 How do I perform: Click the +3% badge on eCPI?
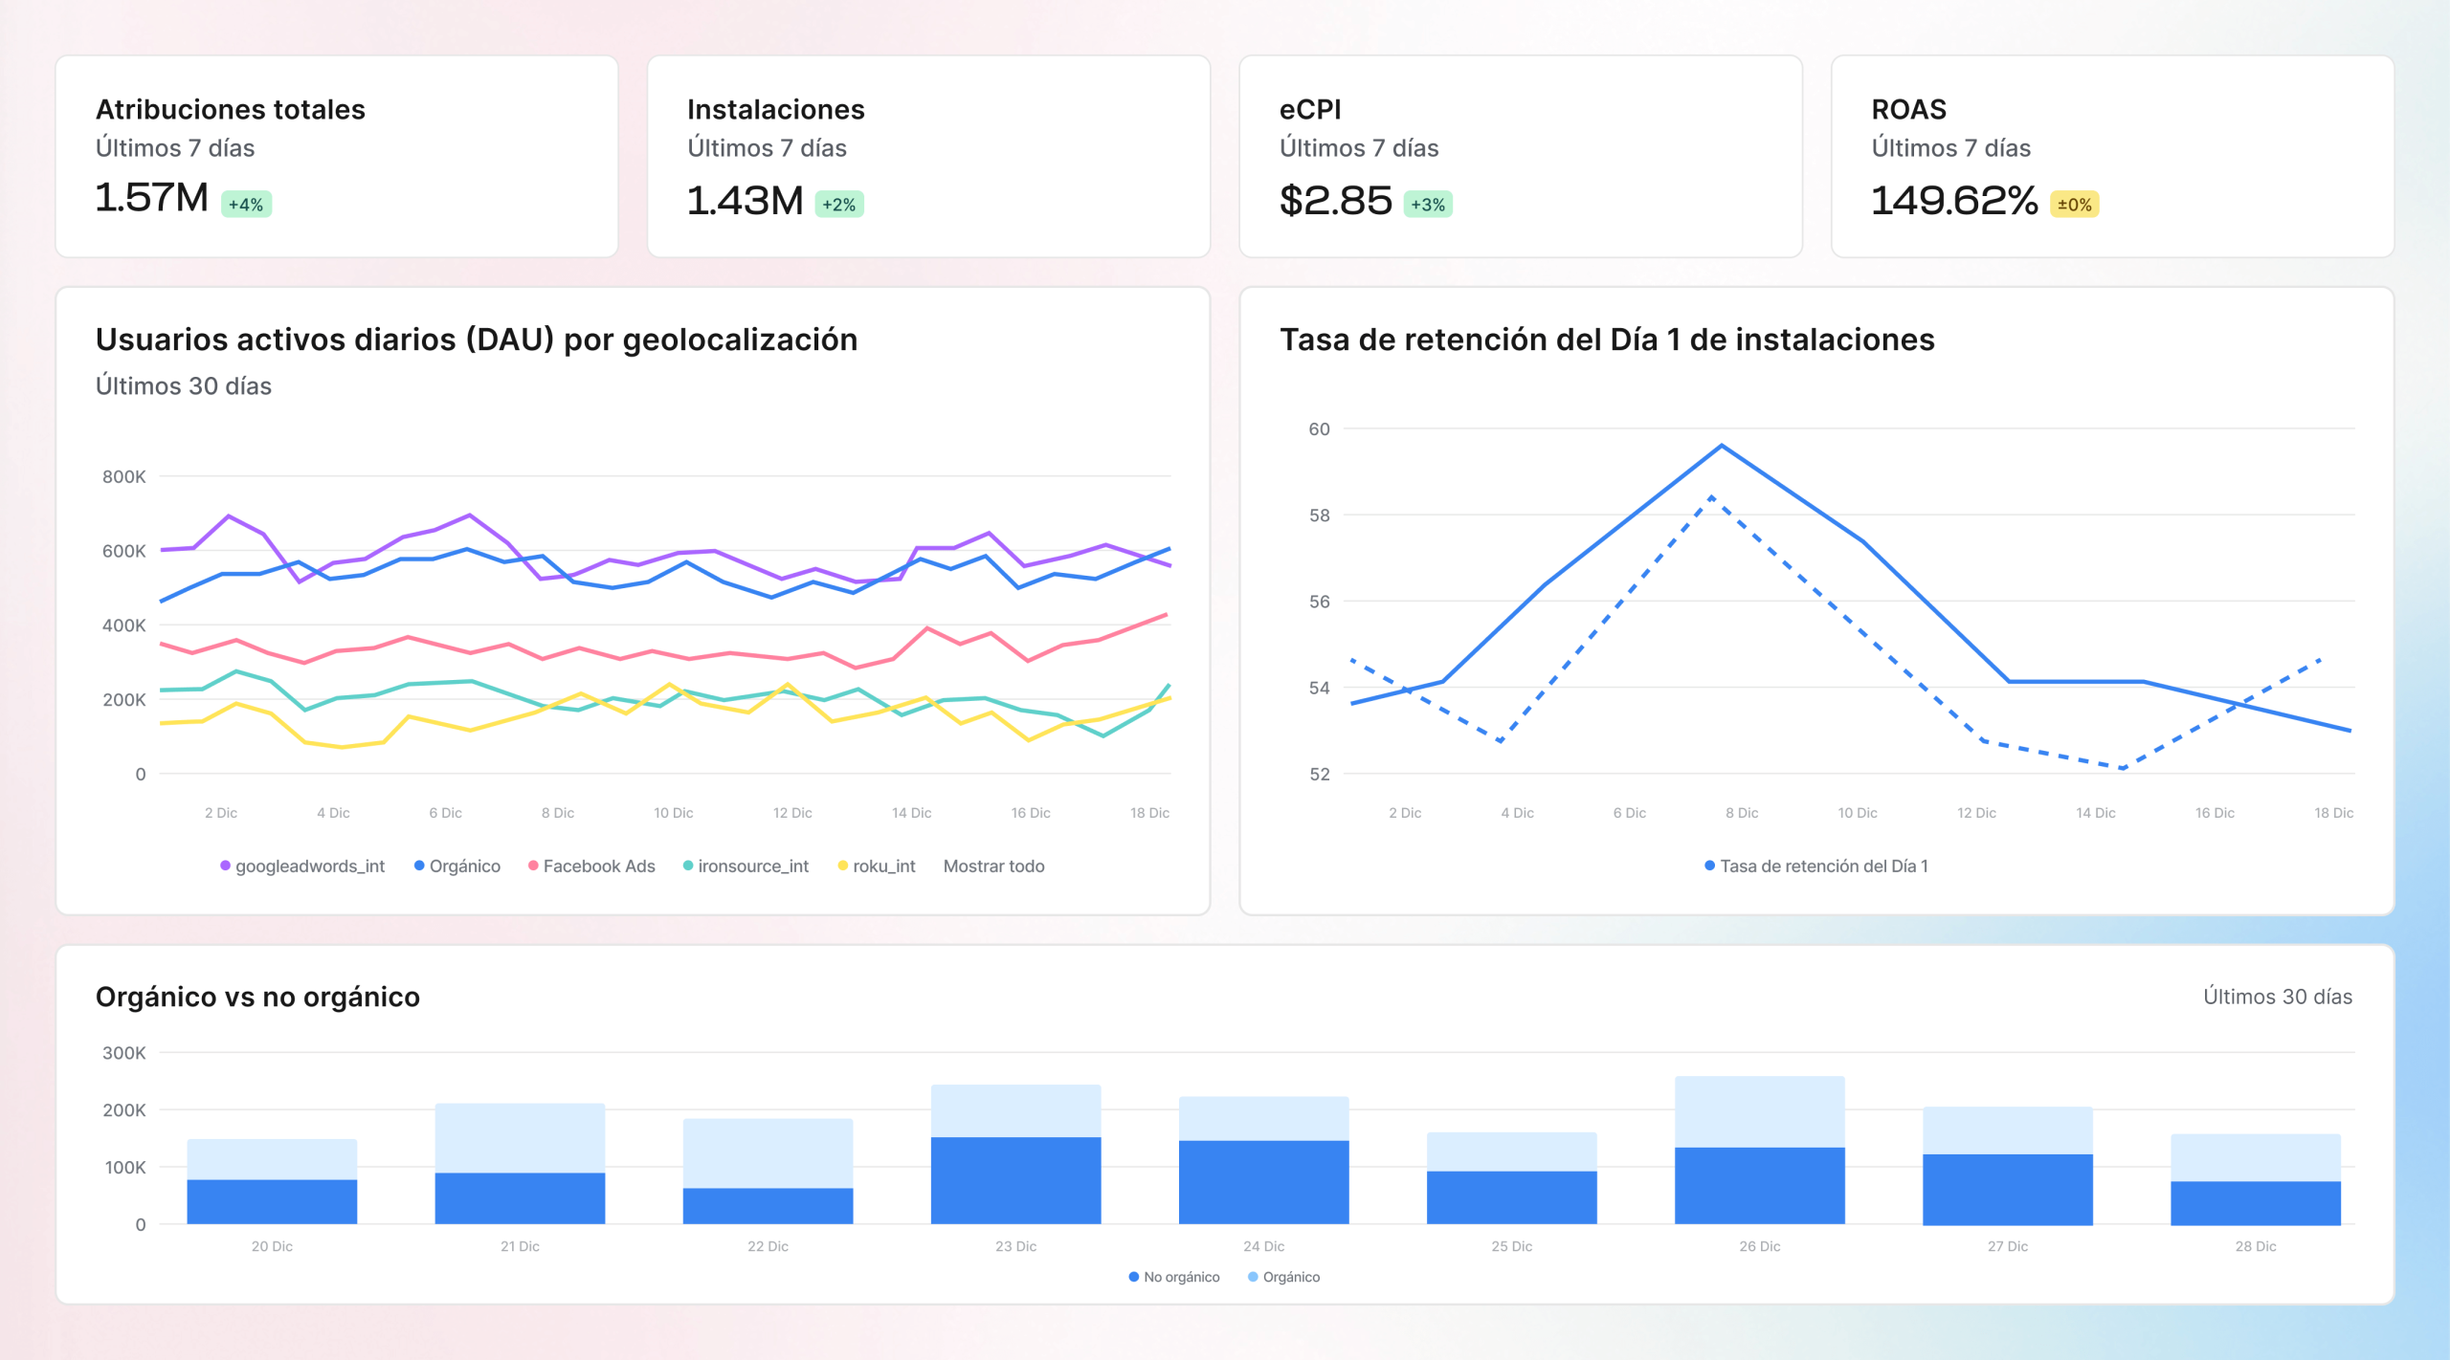tap(1427, 205)
